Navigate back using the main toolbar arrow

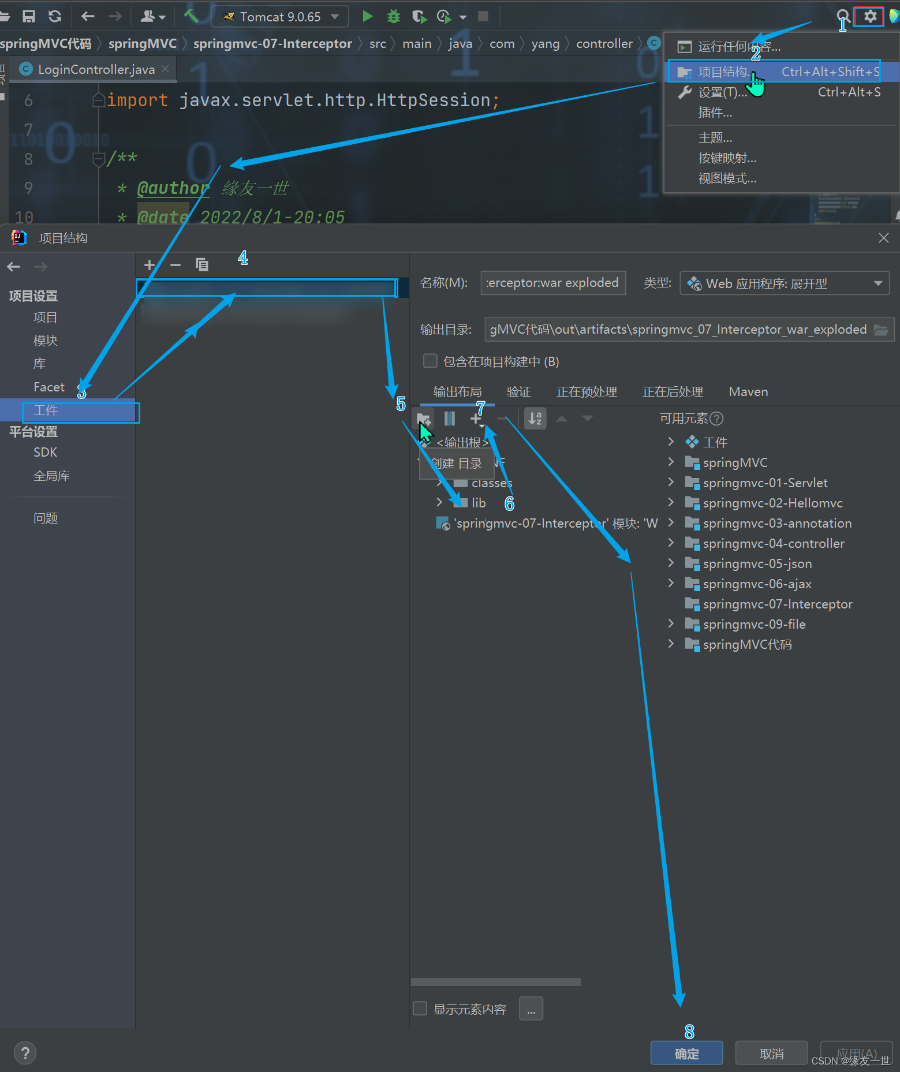pos(88,16)
